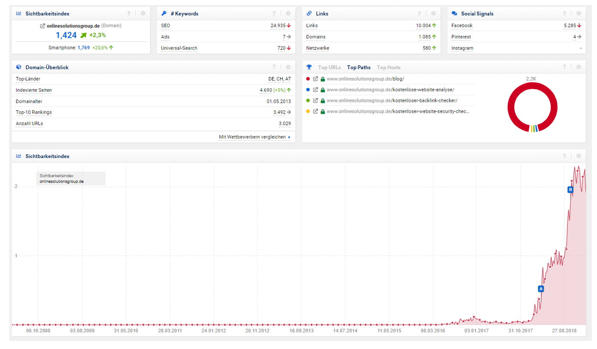Click Indexierte Seiten value 4.690
597x349 pixels.
(266, 90)
